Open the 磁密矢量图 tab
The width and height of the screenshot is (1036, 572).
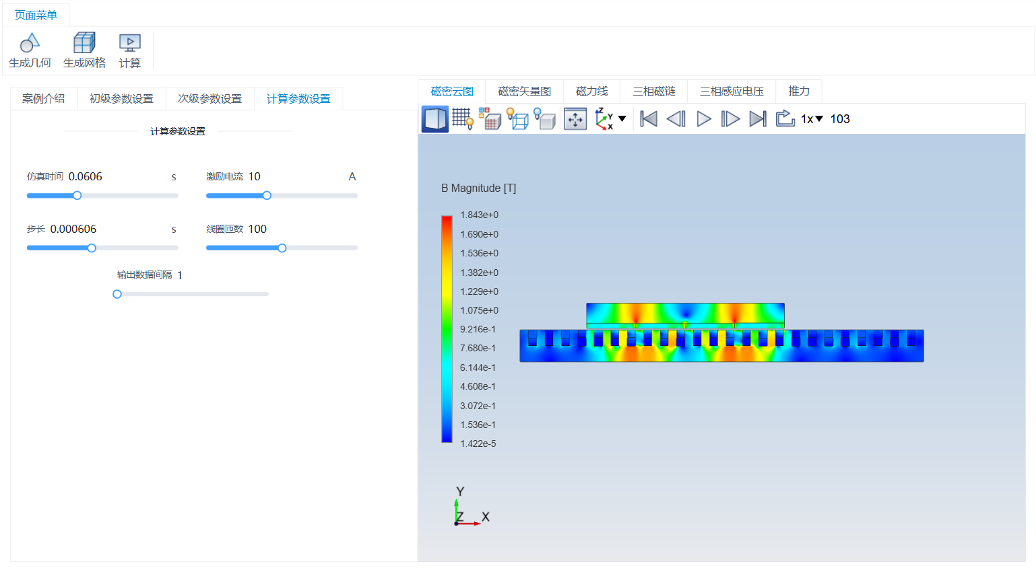pos(524,91)
